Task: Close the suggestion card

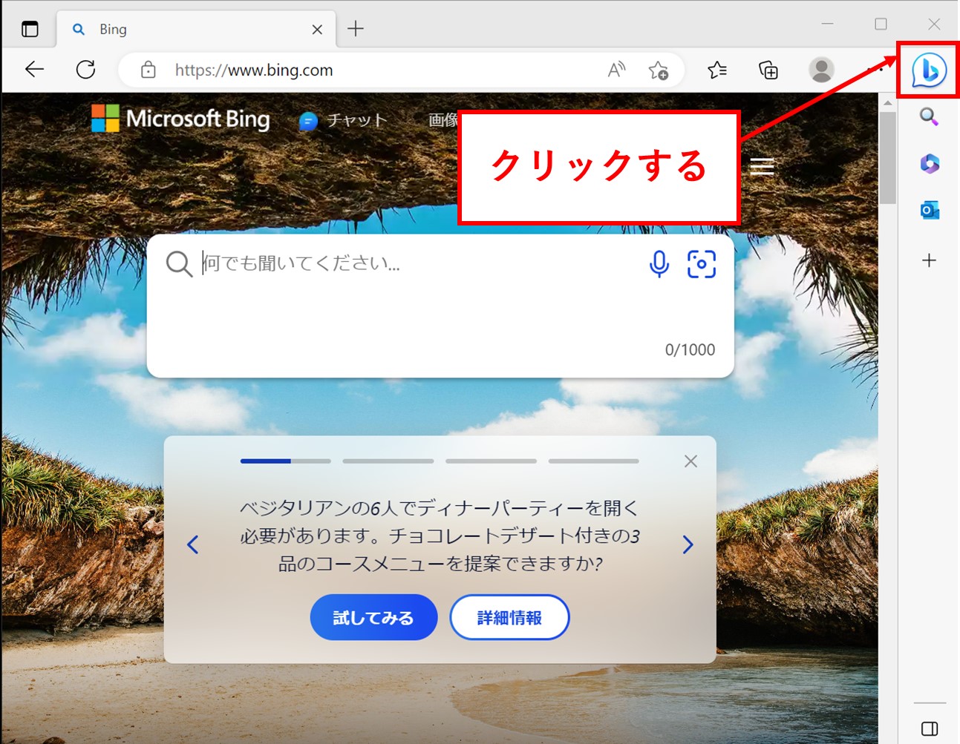Action: (690, 461)
